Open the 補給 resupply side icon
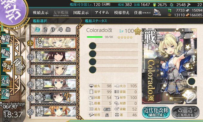The width and height of the screenshot is (203, 122). [x=5, y=53]
